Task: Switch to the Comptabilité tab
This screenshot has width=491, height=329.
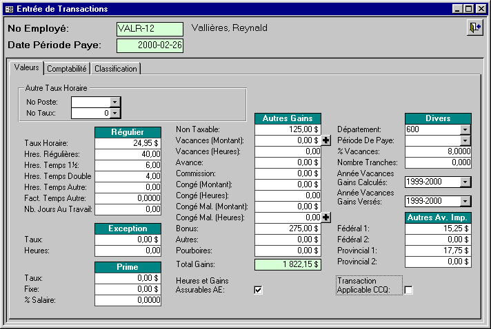Action: (67, 69)
